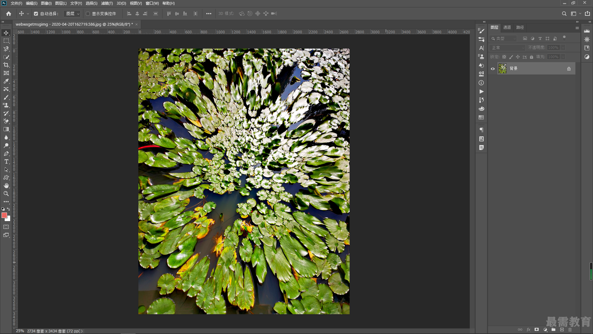Toggle Quick Mask mode
593x334 pixels.
pyautogui.click(x=6, y=227)
